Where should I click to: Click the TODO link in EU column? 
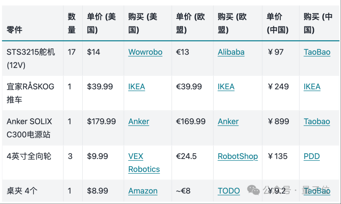(229, 191)
